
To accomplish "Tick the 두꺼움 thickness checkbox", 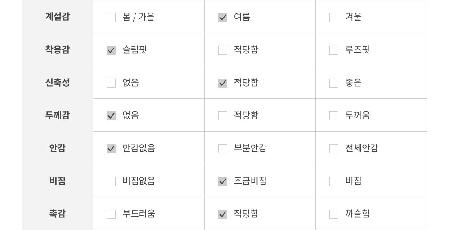I will 334,116.
